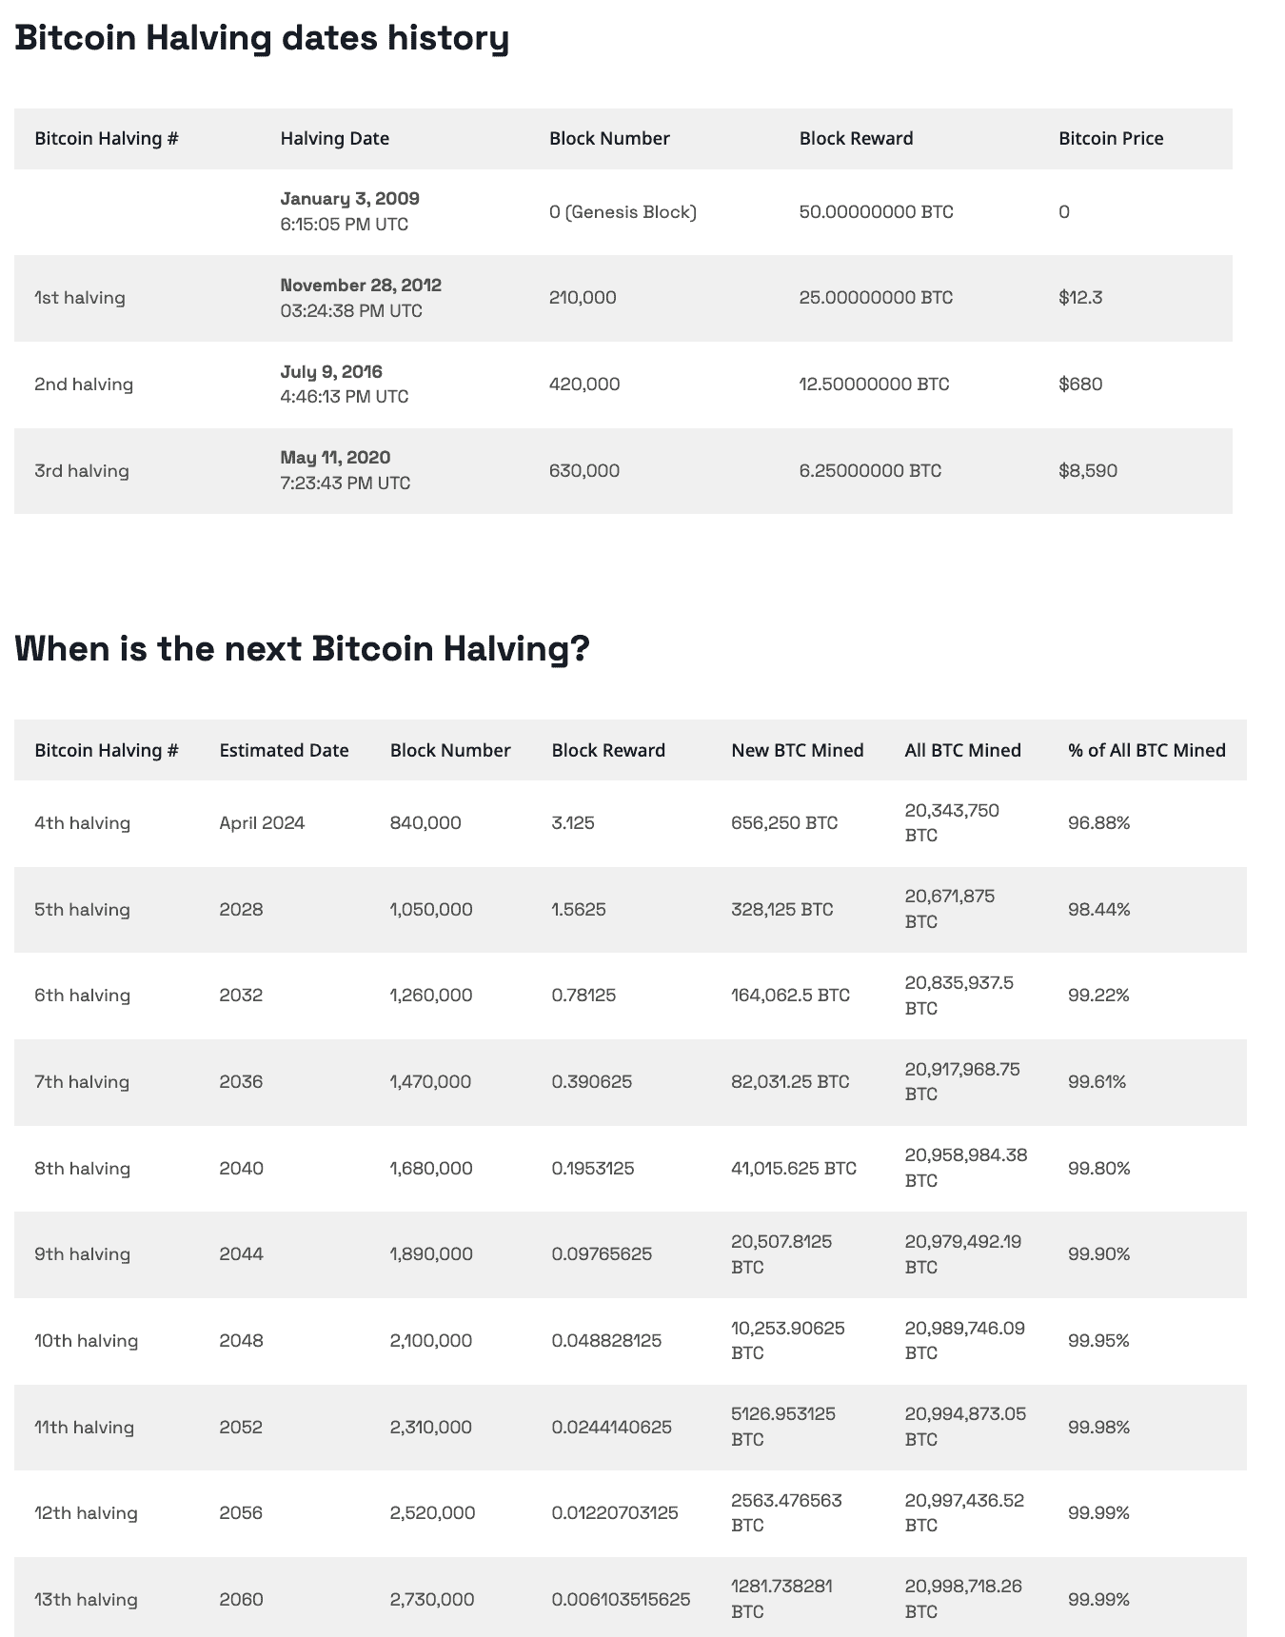Viewport: 1285px width, 1637px height.
Task: Click the "All BTC Mined" column header
Action: [x=962, y=751]
